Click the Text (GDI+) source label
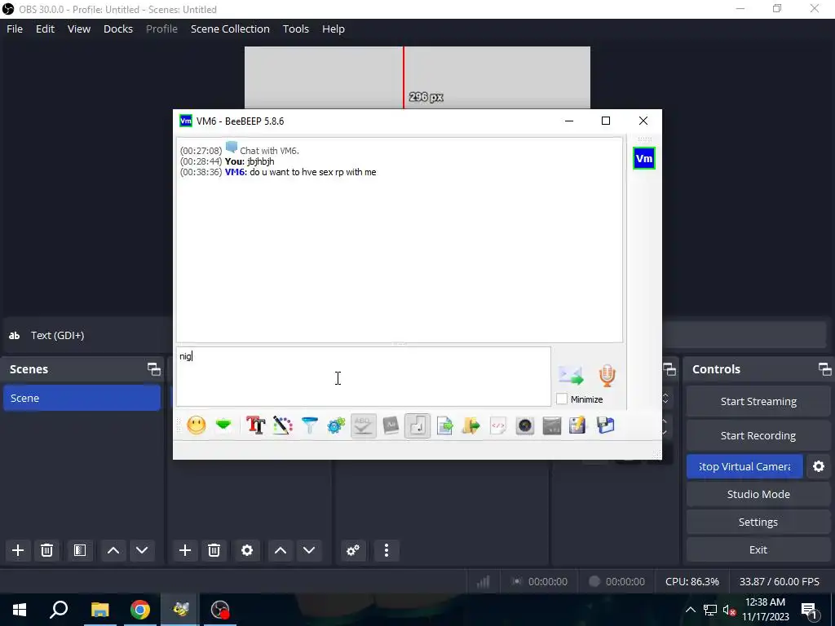 click(x=58, y=335)
